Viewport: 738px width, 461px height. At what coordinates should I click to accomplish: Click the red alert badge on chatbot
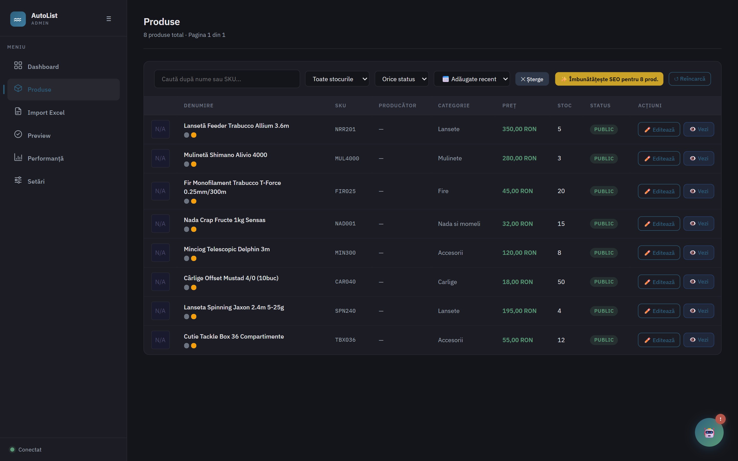(720, 419)
